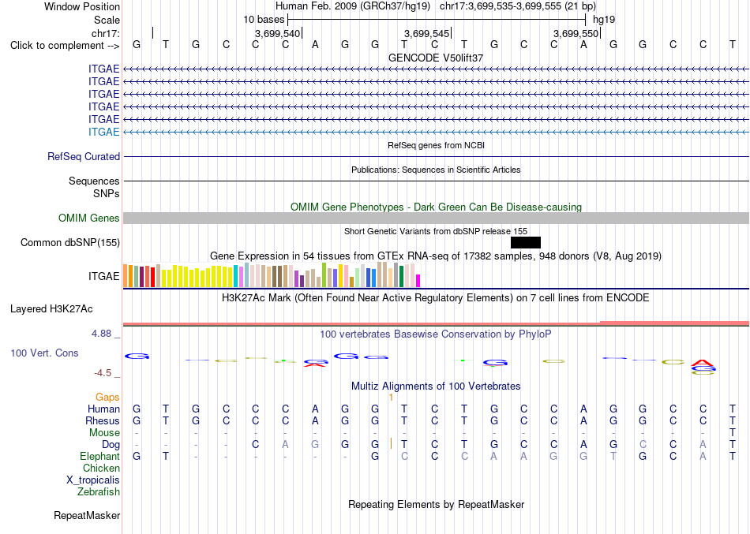750x534 pixels.
Task: Click the H3K27Ac Mark ENCODE track title
Action: pyautogui.click(x=436, y=298)
